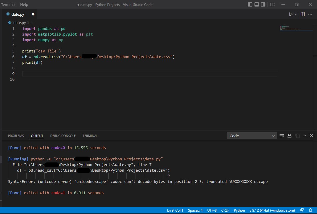Screen dimensions: 317x214
Task: Open the Help menu
Action: (24, 4)
